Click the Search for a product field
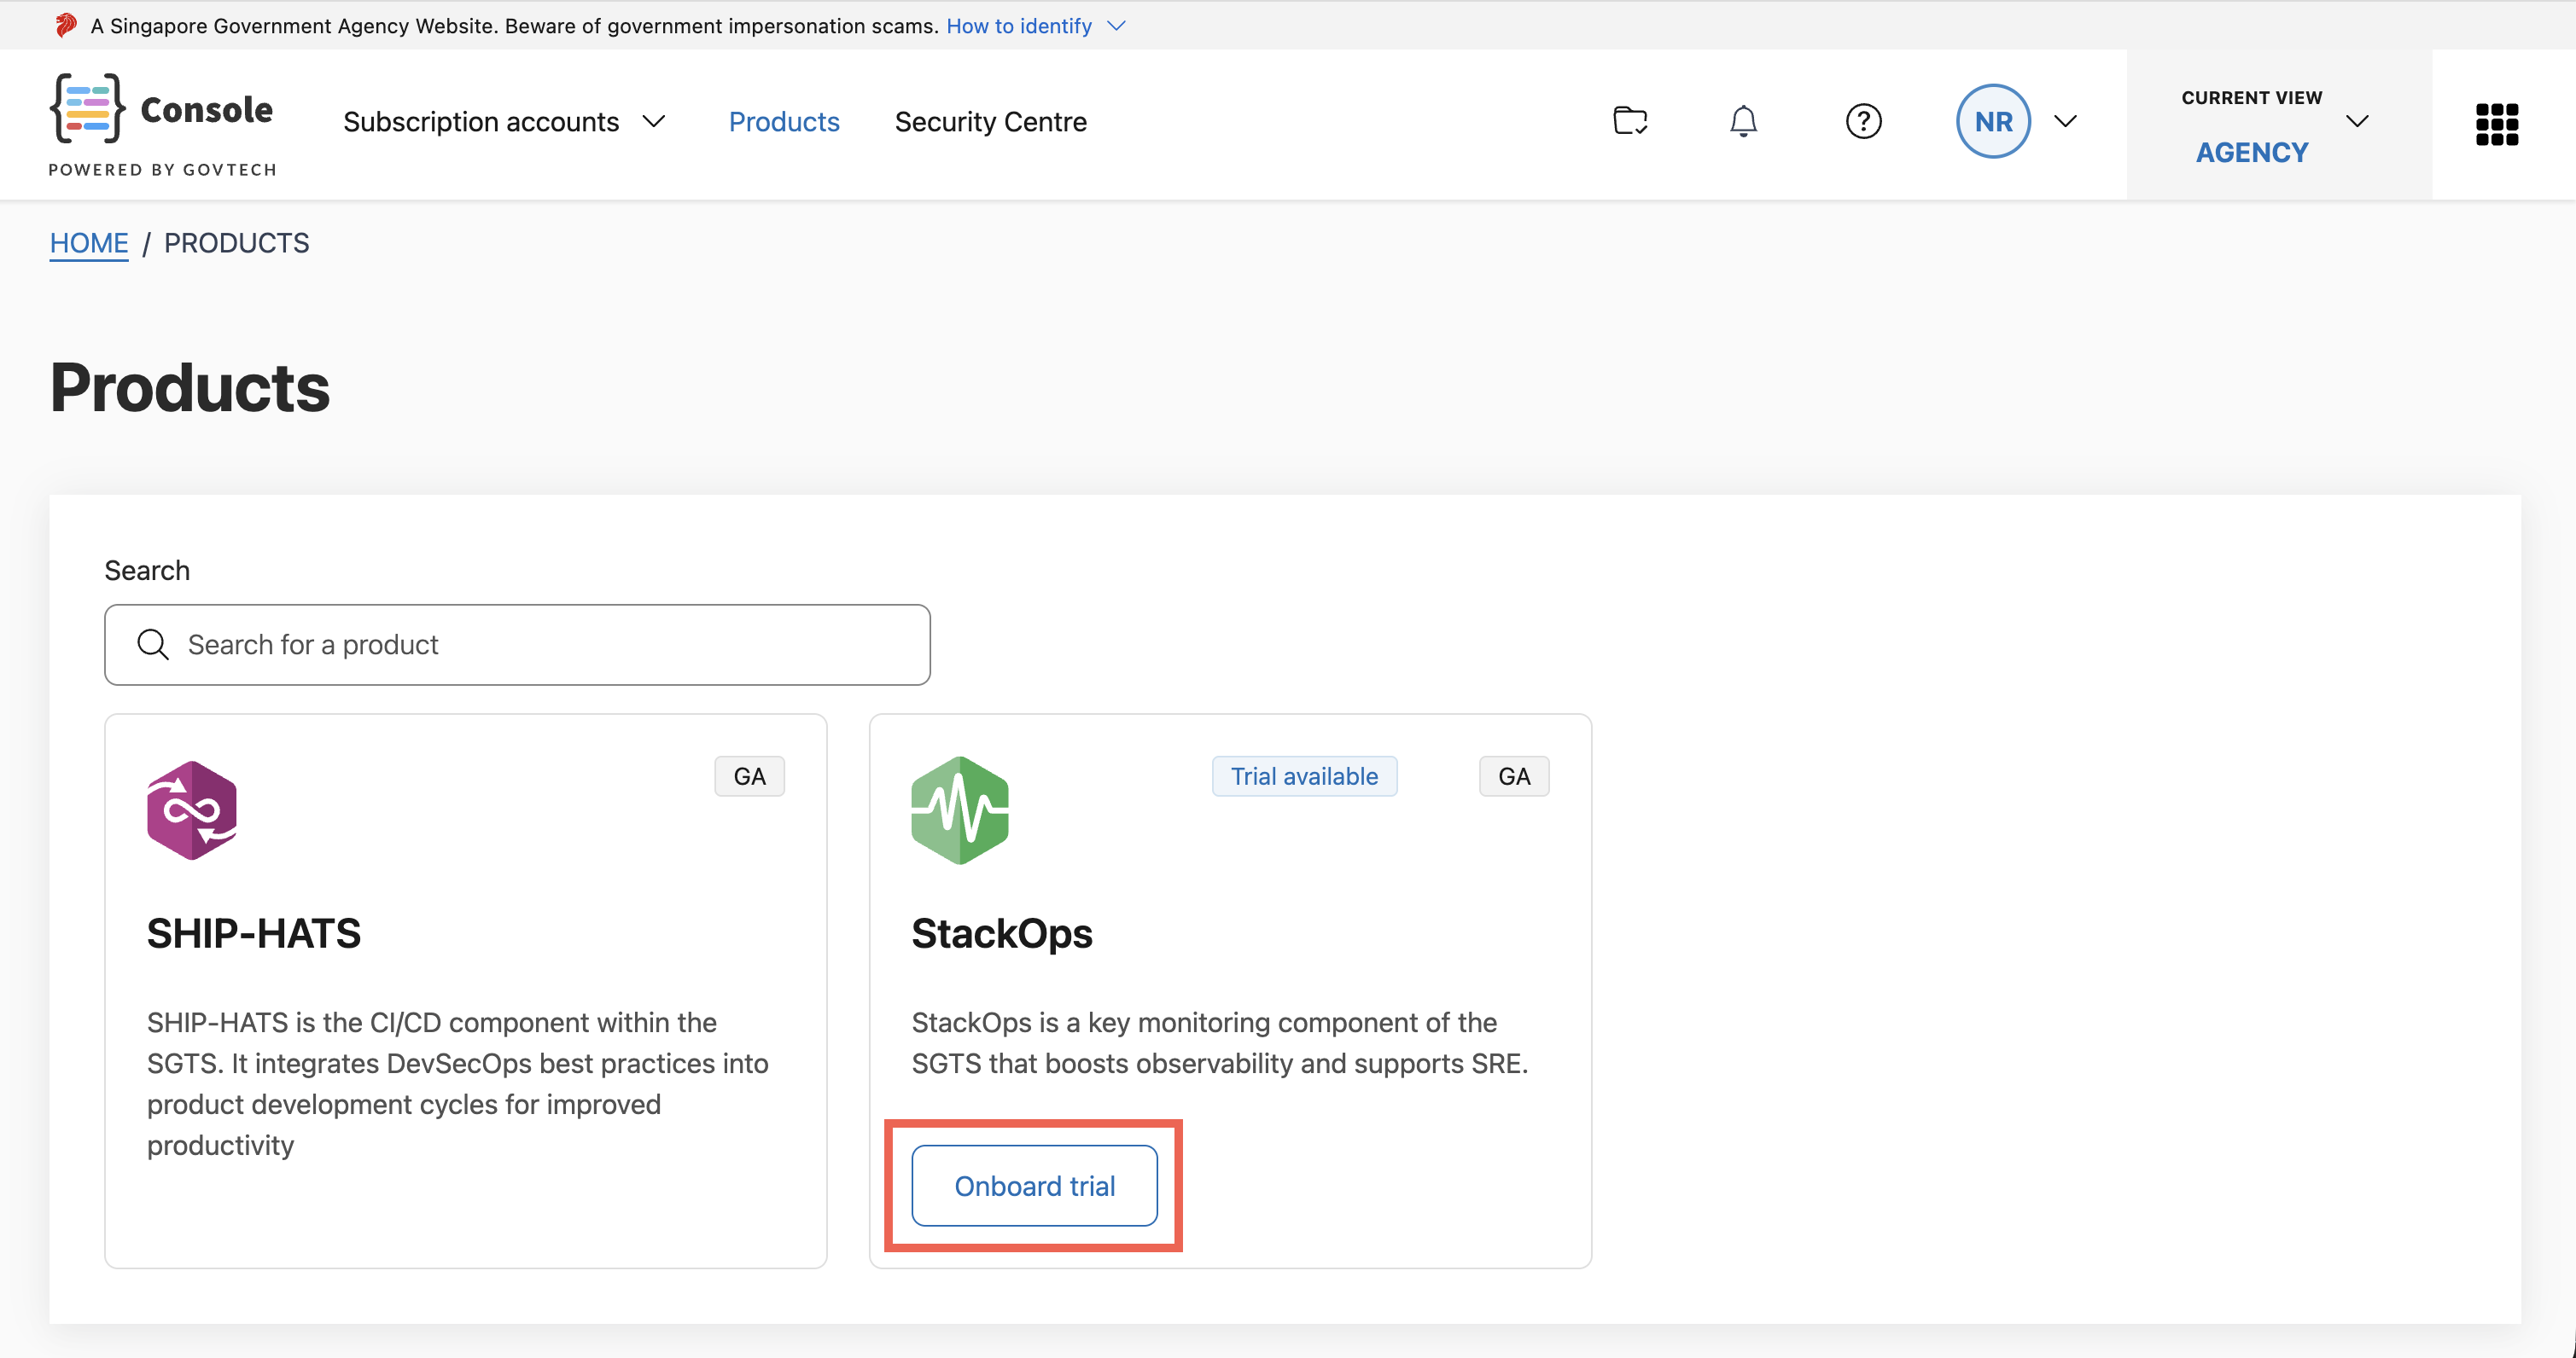The height and width of the screenshot is (1358, 2576). (x=517, y=645)
